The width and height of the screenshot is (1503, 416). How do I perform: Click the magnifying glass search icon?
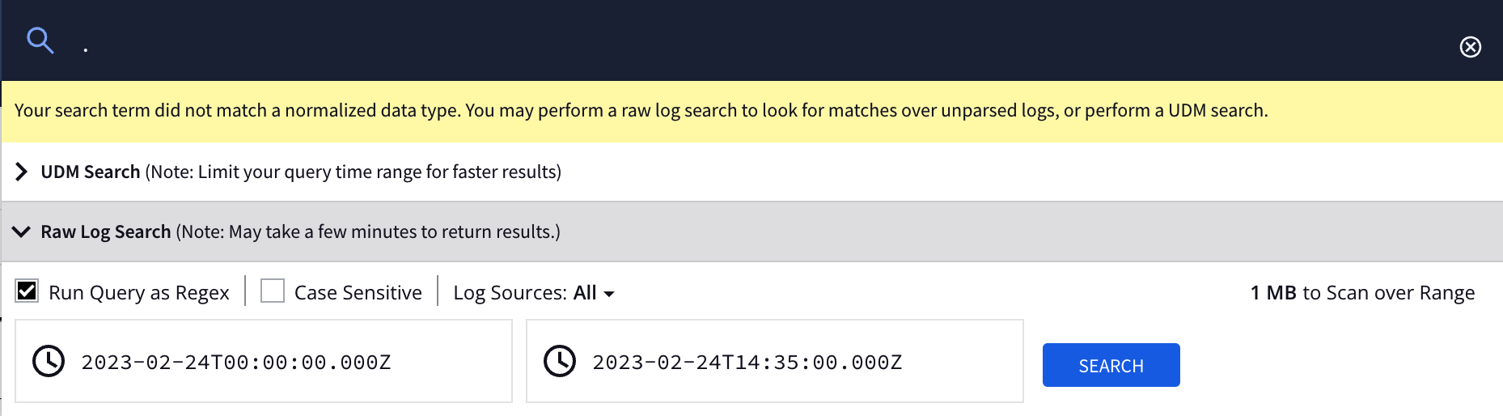(x=40, y=40)
